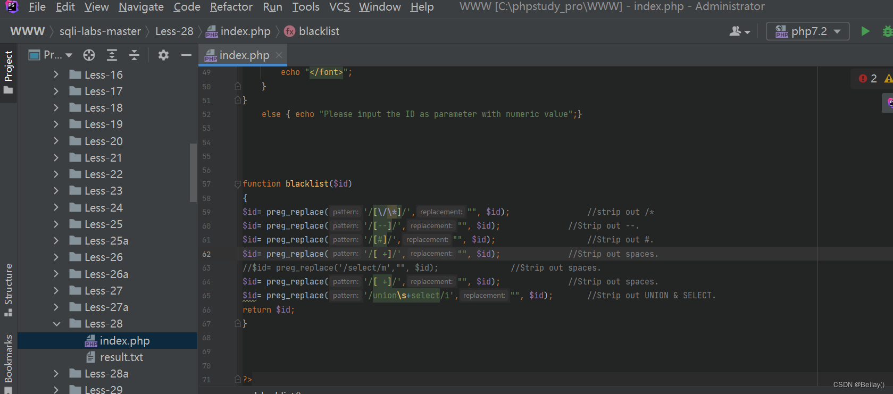Open the File menu
The image size is (893, 394).
tap(37, 7)
